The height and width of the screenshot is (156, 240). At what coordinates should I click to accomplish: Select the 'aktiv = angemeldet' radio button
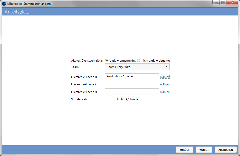coord(107,61)
